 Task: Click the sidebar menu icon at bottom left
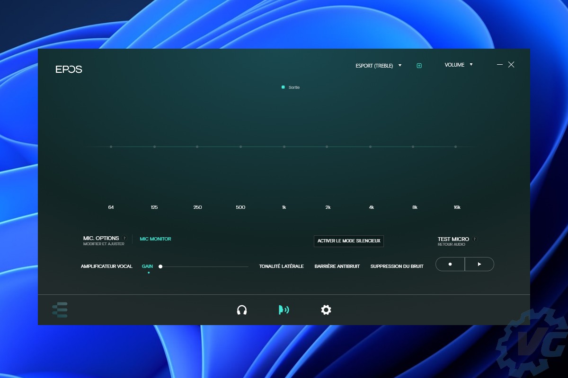pyautogui.click(x=60, y=310)
